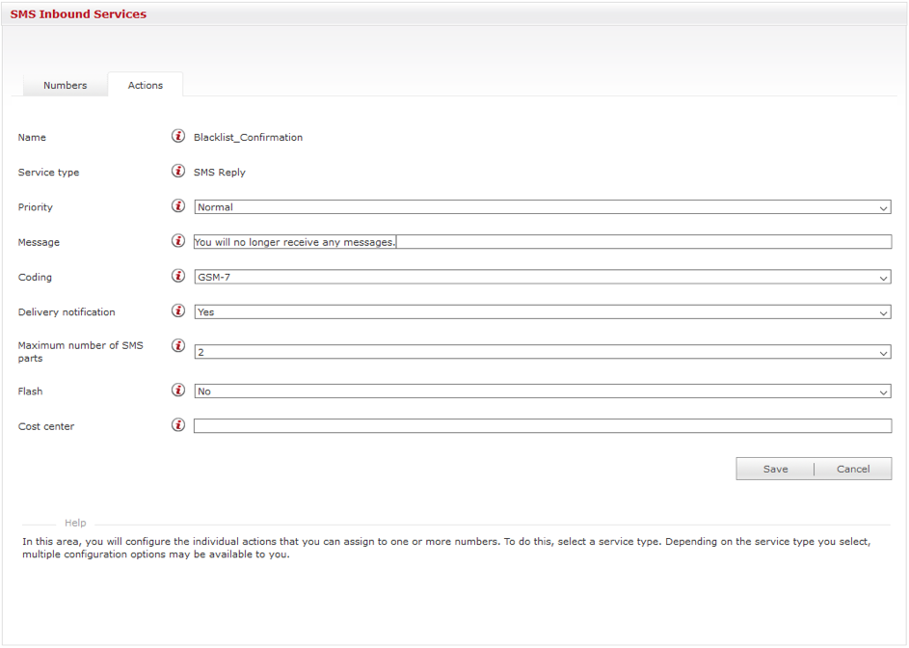The width and height of the screenshot is (909, 648).
Task: Select the Actions tab
Action: tap(146, 85)
